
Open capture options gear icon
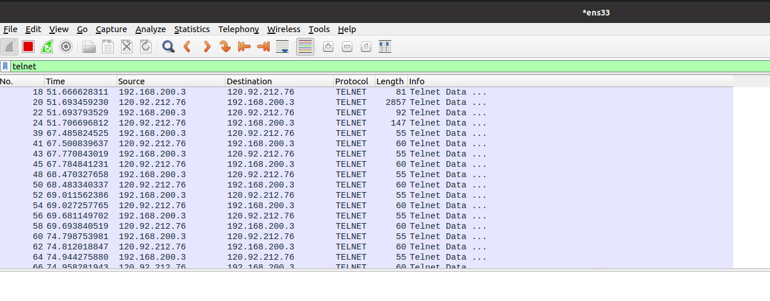click(x=66, y=47)
